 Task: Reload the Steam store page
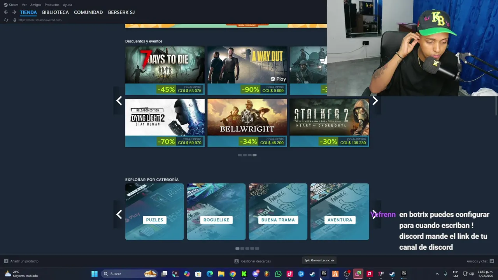coord(6,20)
